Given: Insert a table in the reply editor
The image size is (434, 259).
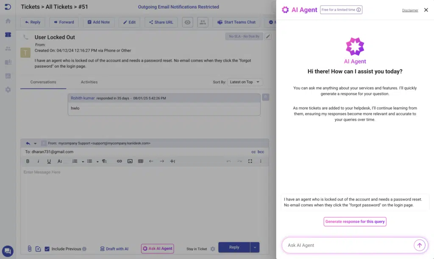Looking at the screenshot, I should point(141,161).
